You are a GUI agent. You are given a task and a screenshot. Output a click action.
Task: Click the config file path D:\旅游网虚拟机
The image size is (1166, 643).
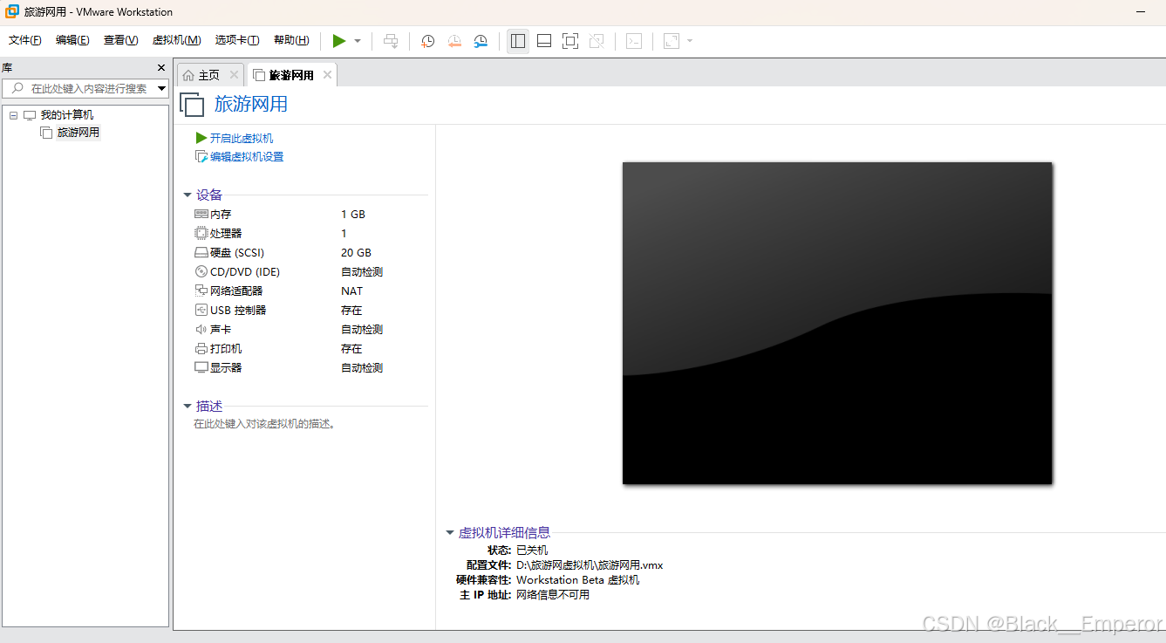[x=590, y=565]
